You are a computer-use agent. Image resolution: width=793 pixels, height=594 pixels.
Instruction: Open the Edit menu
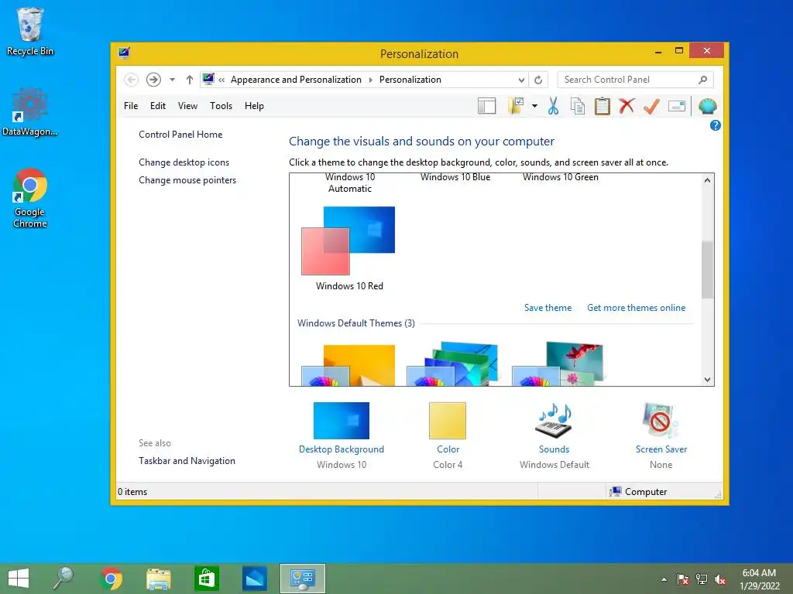click(x=158, y=105)
